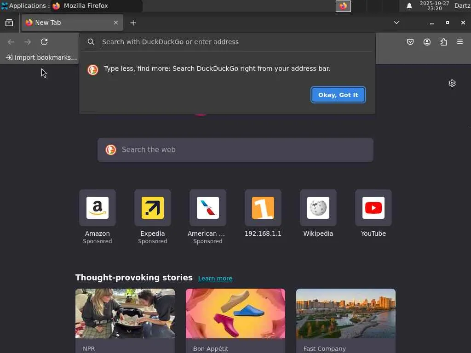This screenshot has height=353, width=471.
Task: Open the NPR story thumbnail
Action: (125, 313)
